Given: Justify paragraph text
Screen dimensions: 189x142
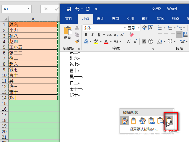Looking at the screenshot, I should pos(179,35).
